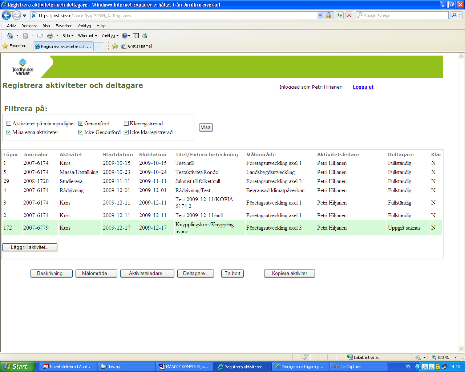Select the Knypplingskurs/Knyppling avanc table cell

click(x=209, y=228)
